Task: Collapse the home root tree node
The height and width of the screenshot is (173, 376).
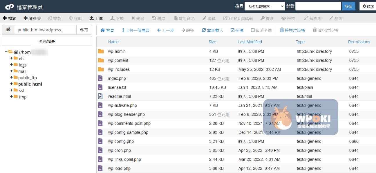Action: pyautogui.click(x=6, y=52)
